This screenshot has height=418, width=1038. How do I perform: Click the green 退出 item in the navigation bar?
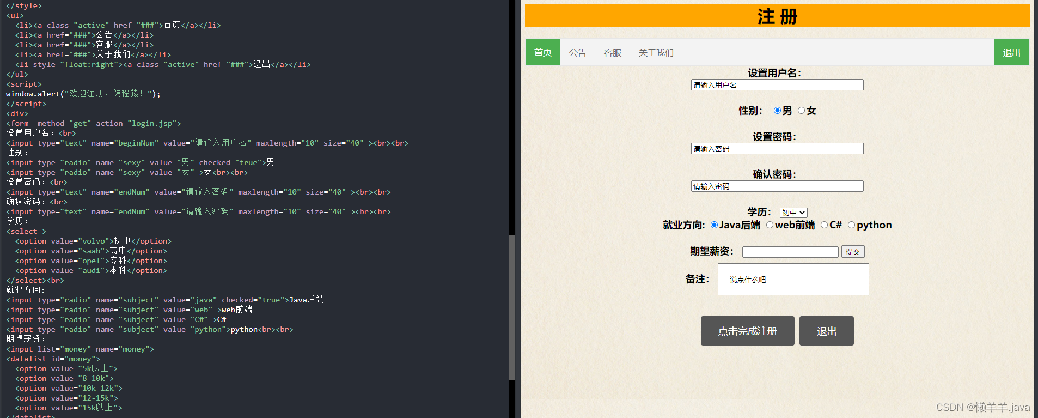click(x=1012, y=52)
